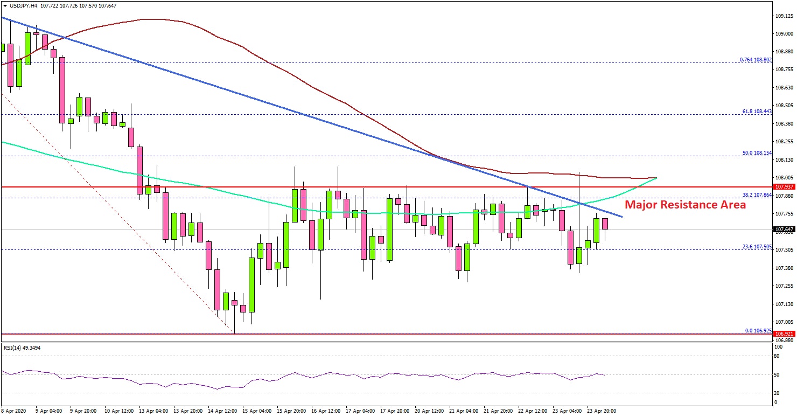Viewport: 797px width, 417px height.
Task: Click the lower right end of blue trendline
Action: pos(622,217)
